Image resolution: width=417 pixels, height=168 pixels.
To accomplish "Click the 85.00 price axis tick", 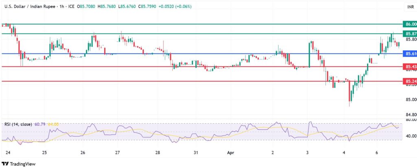I will [409, 100].
